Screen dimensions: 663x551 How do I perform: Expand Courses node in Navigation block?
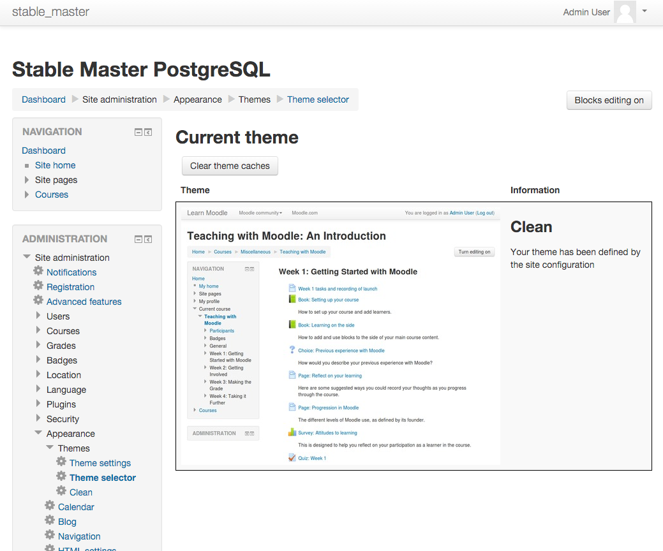pyautogui.click(x=27, y=195)
